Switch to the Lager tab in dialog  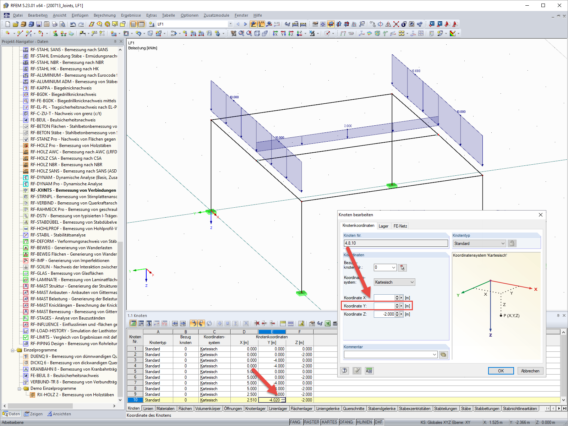(383, 226)
